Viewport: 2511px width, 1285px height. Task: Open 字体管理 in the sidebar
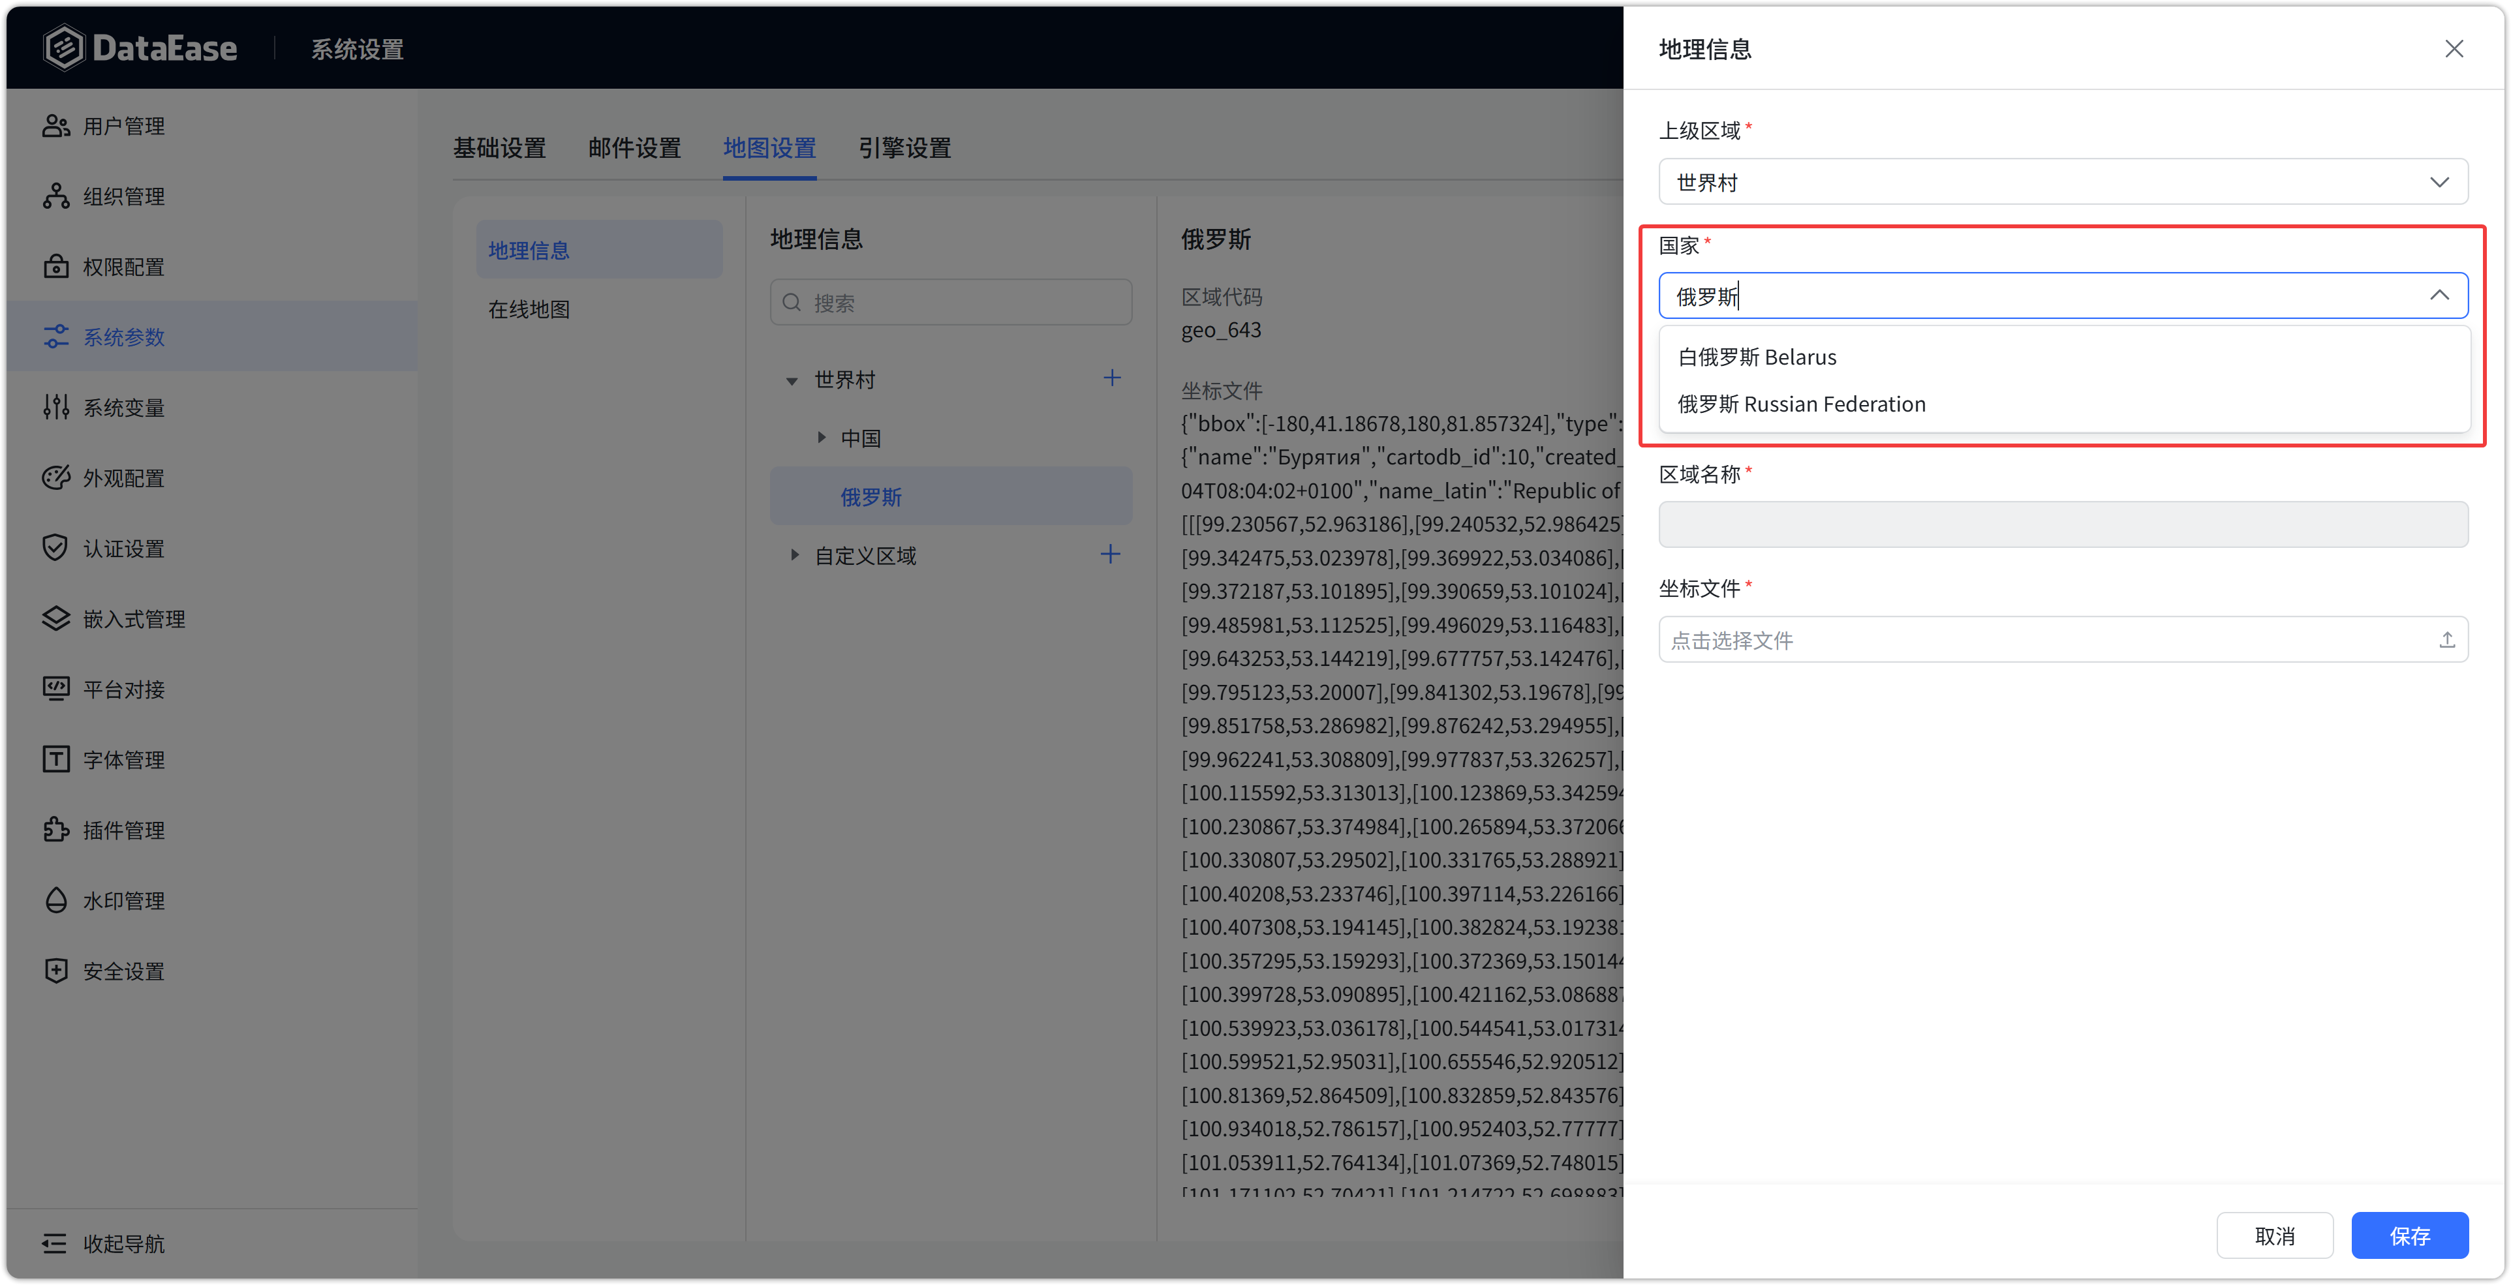213,759
